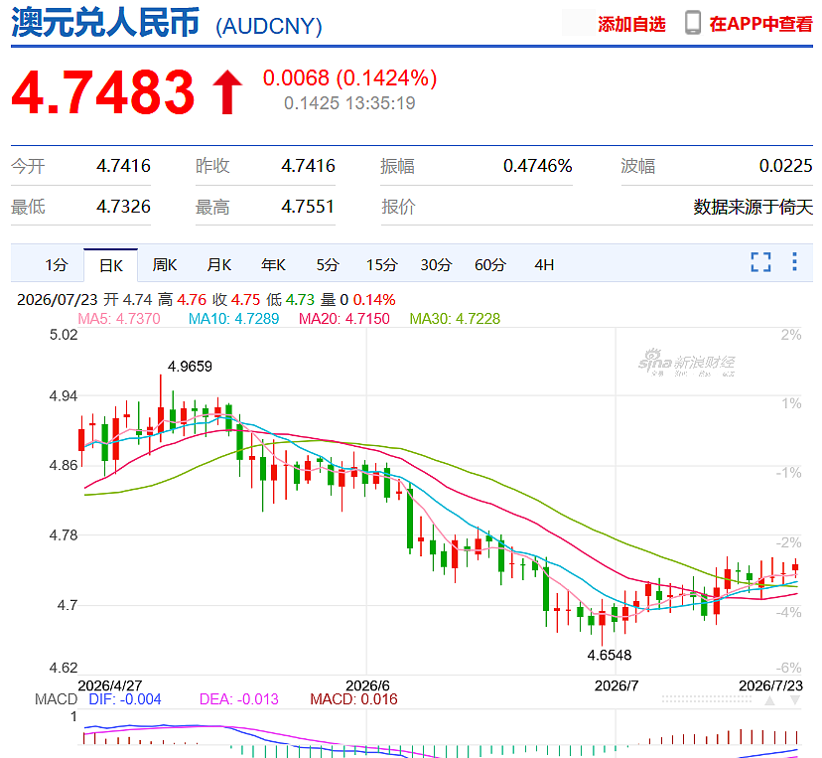Image resolution: width=822 pixels, height=758 pixels.
Task: Open the 30分 chart tab
Action: [x=436, y=265]
